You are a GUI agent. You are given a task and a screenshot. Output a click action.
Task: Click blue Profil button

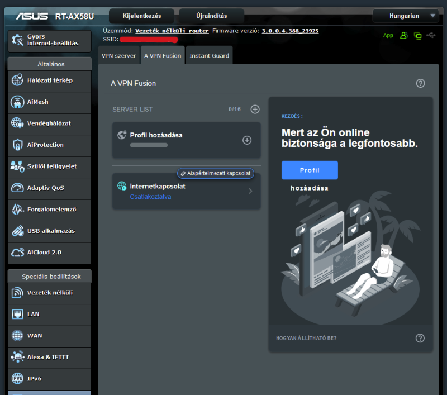point(310,170)
